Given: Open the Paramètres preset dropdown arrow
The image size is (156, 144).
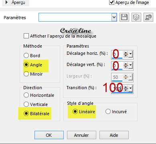Looking at the screenshot, I should [x=114, y=17].
